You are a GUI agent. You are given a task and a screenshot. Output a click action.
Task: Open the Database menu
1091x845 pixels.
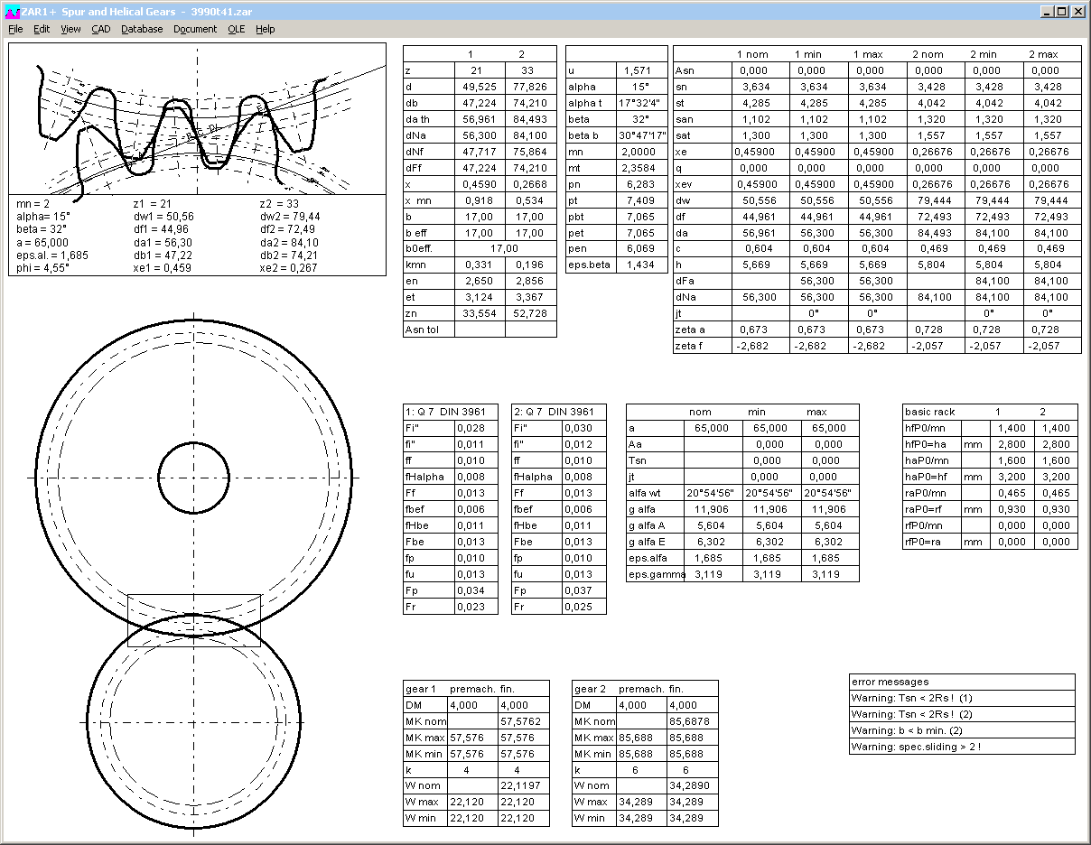[x=142, y=29]
